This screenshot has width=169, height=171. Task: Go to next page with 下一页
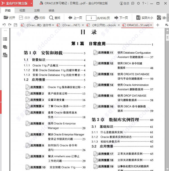click(121, 18)
